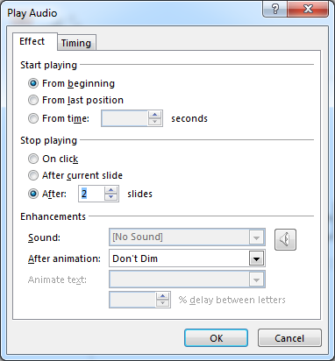Click the Help question mark icon
This screenshot has height=361, width=335.
[x=274, y=10]
